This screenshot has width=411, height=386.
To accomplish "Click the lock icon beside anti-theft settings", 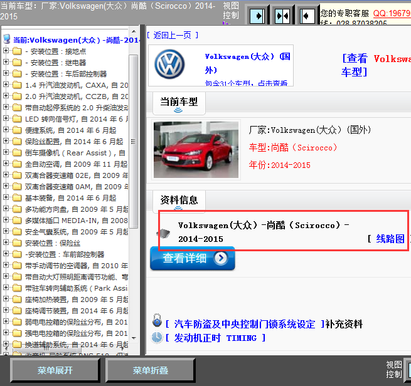I will point(157,321).
